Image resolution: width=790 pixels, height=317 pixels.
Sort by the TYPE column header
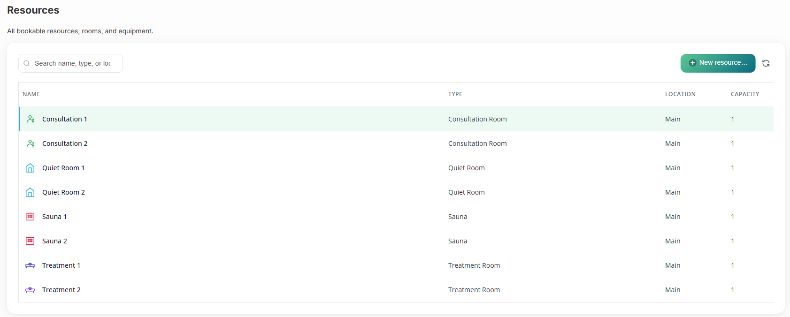[455, 94]
